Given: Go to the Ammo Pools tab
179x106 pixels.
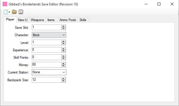Looking at the screenshot, I should 68,20.
